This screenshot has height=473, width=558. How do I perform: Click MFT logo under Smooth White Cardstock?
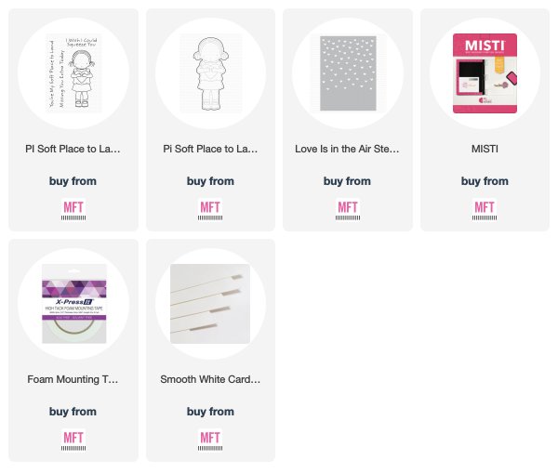210,440
